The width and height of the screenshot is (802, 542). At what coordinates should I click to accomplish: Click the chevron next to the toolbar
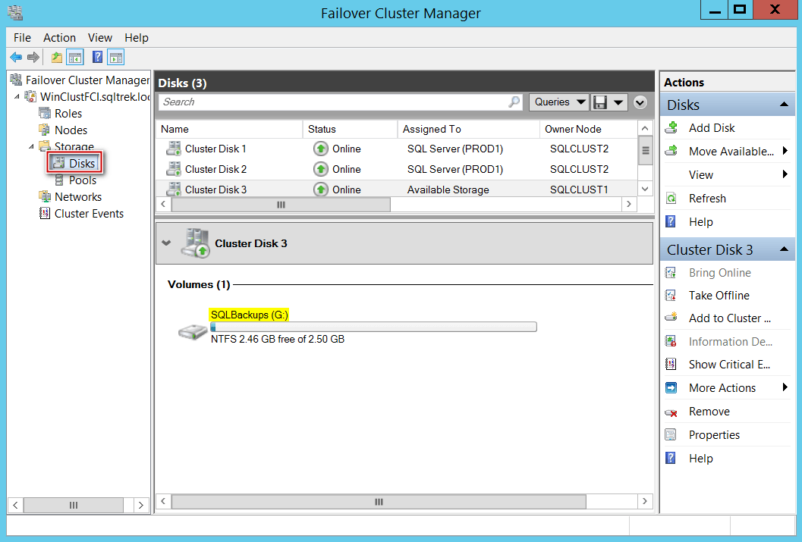point(639,102)
